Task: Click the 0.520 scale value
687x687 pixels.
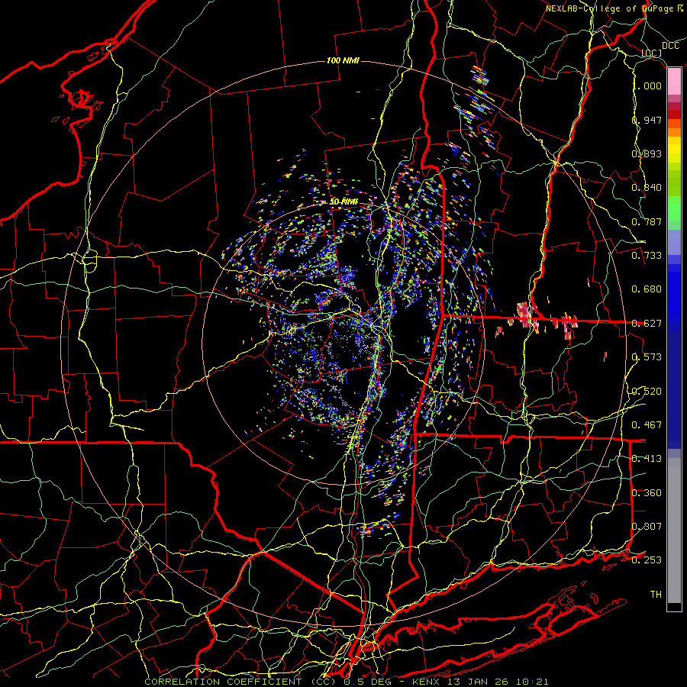Action: tap(647, 392)
